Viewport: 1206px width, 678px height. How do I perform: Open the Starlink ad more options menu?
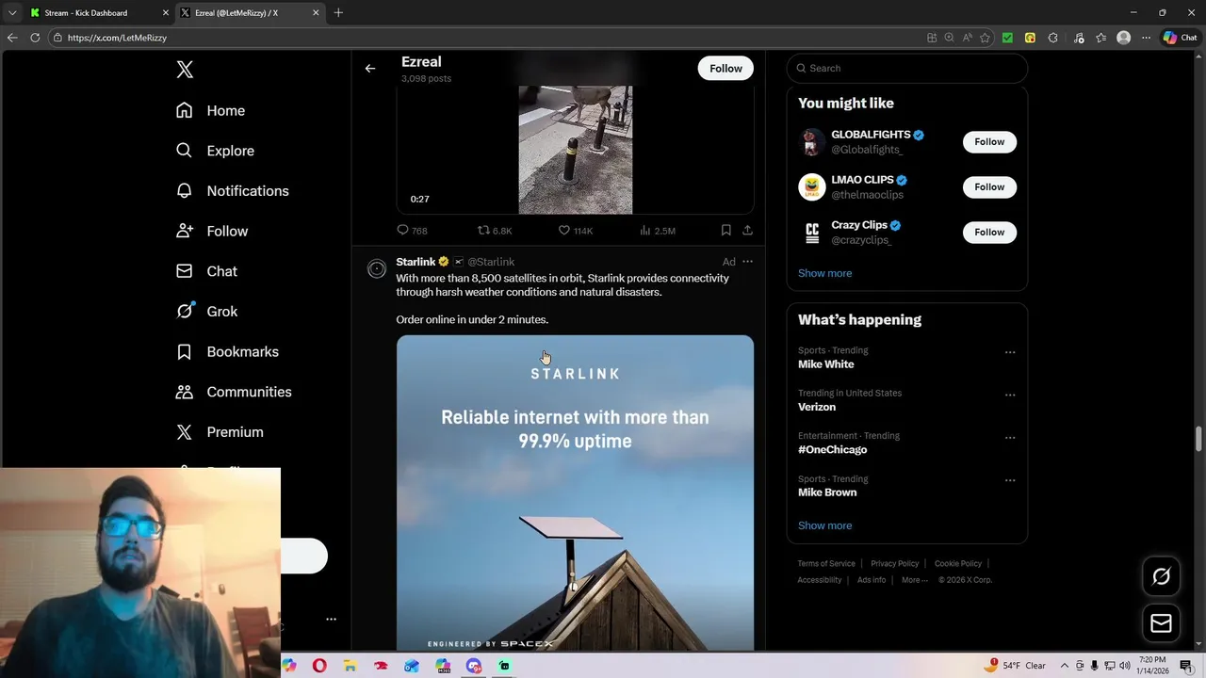pos(747,262)
